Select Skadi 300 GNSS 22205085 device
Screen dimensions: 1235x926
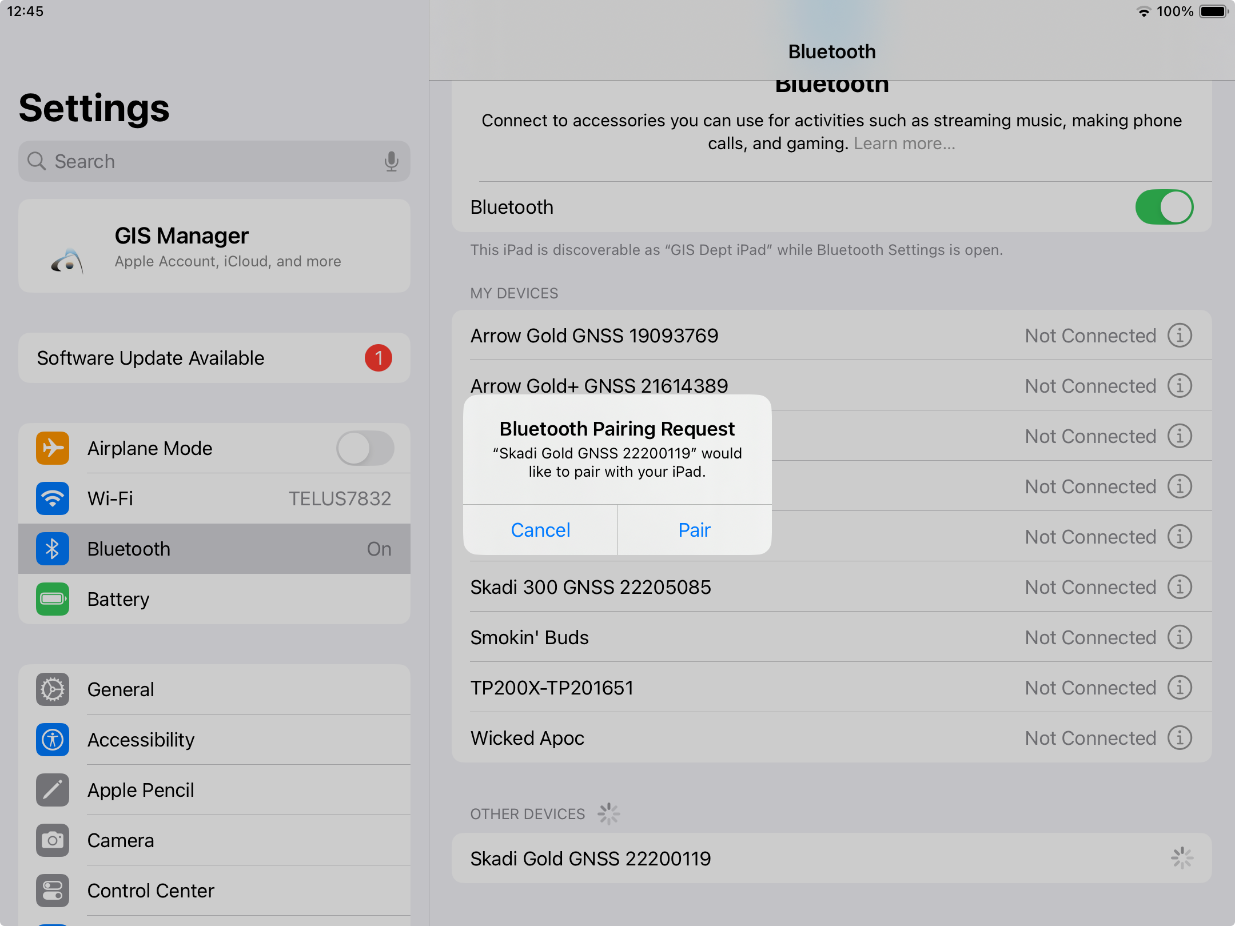[832, 587]
